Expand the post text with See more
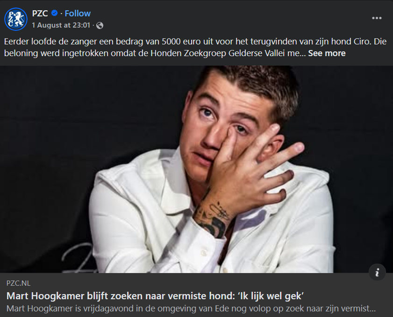 click(x=327, y=53)
